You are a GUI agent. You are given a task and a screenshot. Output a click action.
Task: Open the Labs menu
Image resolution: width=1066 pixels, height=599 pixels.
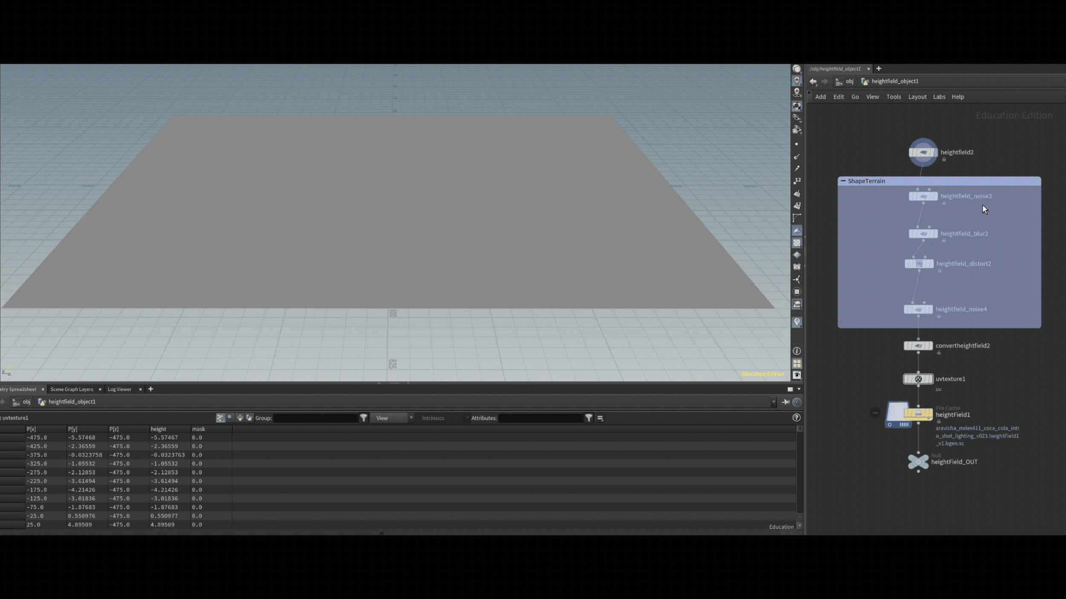pyautogui.click(x=939, y=97)
